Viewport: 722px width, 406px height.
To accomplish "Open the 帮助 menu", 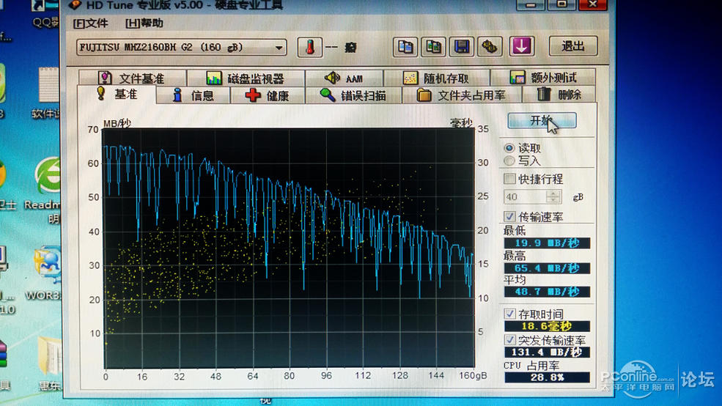I will [144, 23].
